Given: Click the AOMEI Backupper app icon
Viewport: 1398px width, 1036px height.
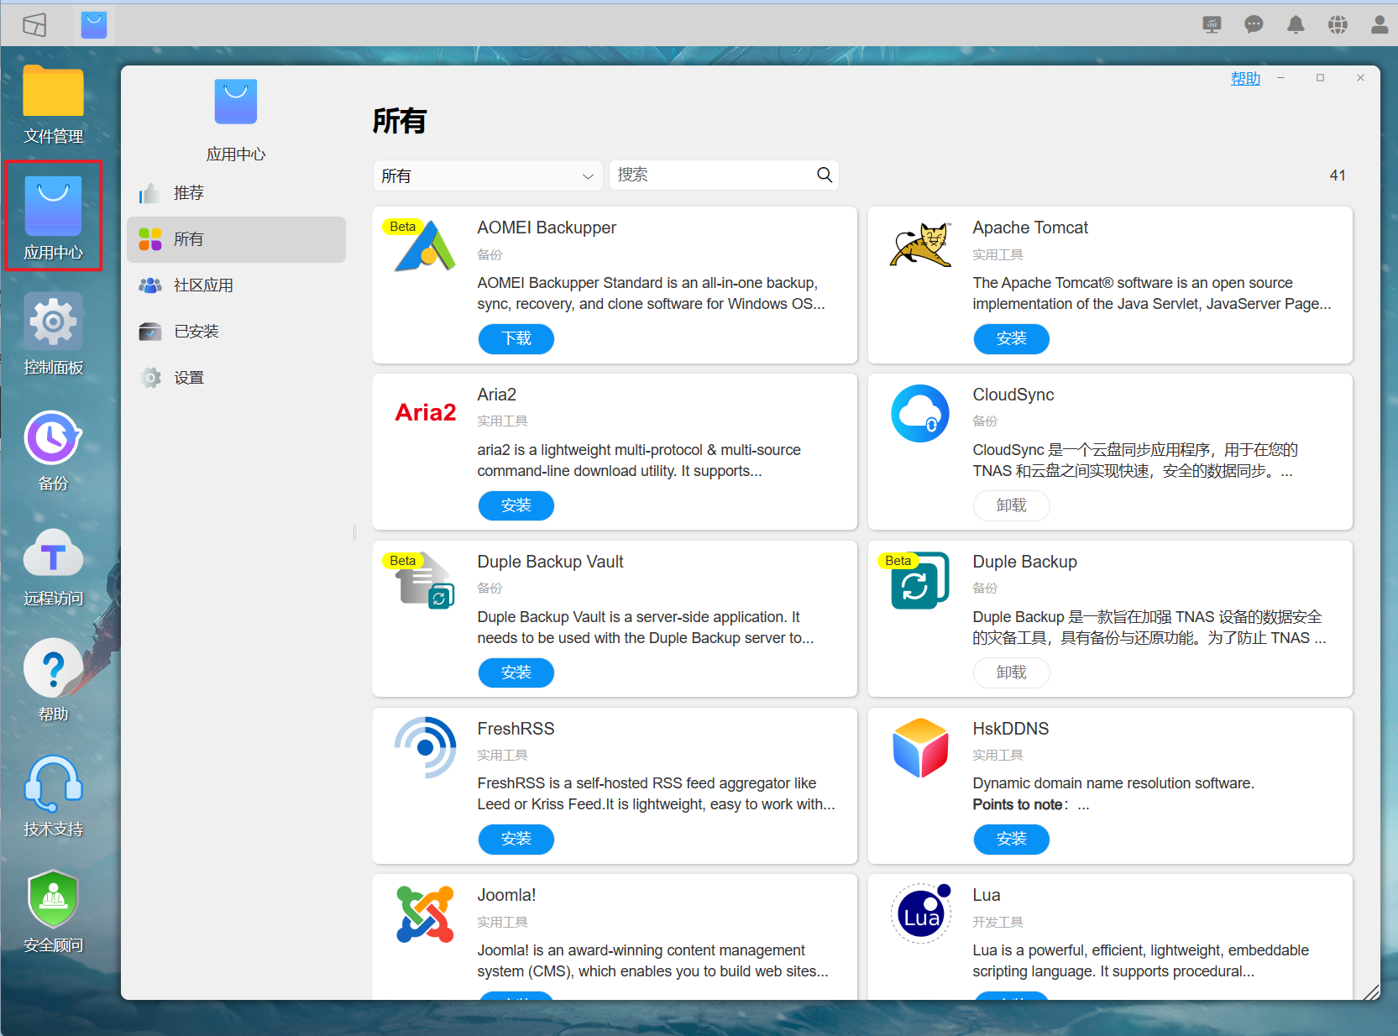Looking at the screenshot, I should 424,246.
